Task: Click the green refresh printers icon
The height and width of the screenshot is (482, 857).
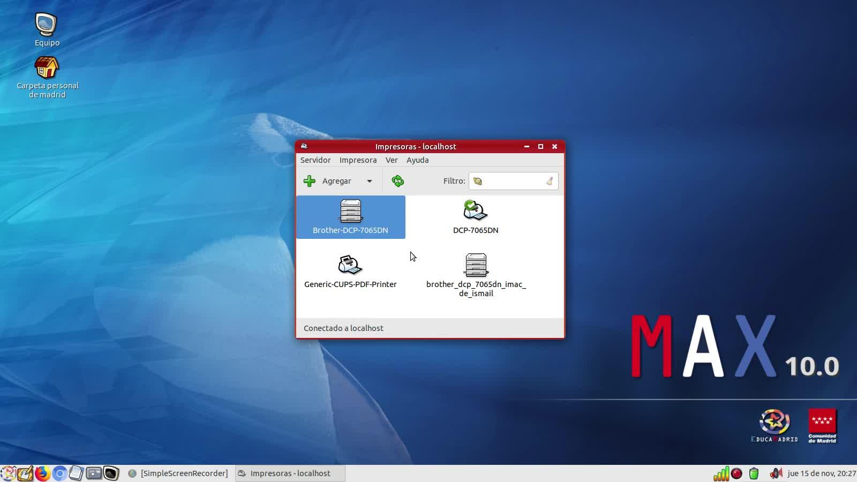Action: [x=397, y=181]
